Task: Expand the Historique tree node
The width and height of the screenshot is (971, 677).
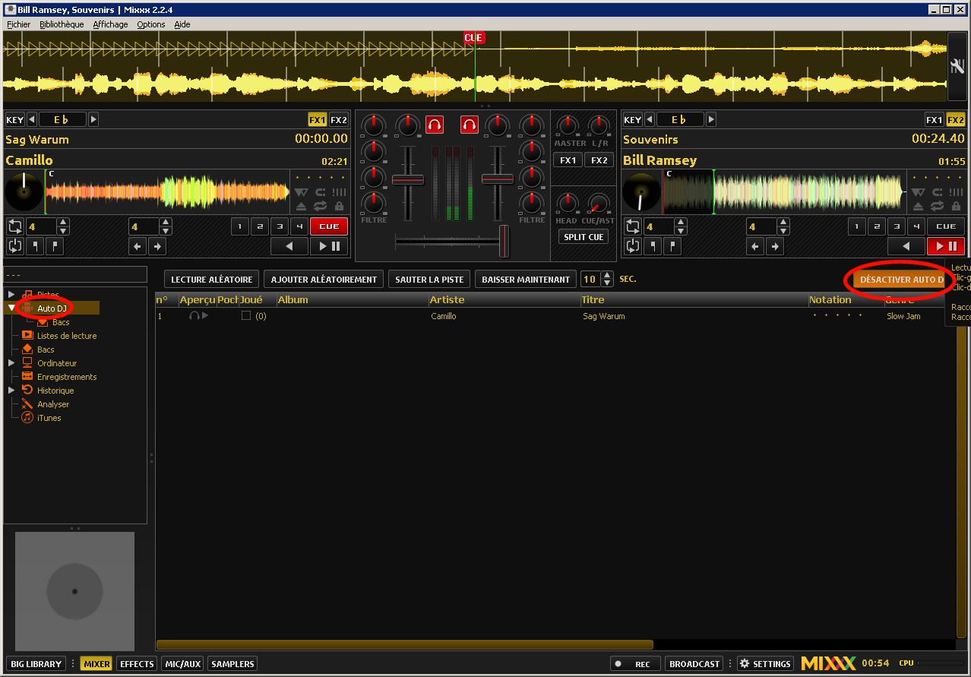Action: tap(11, 391)
